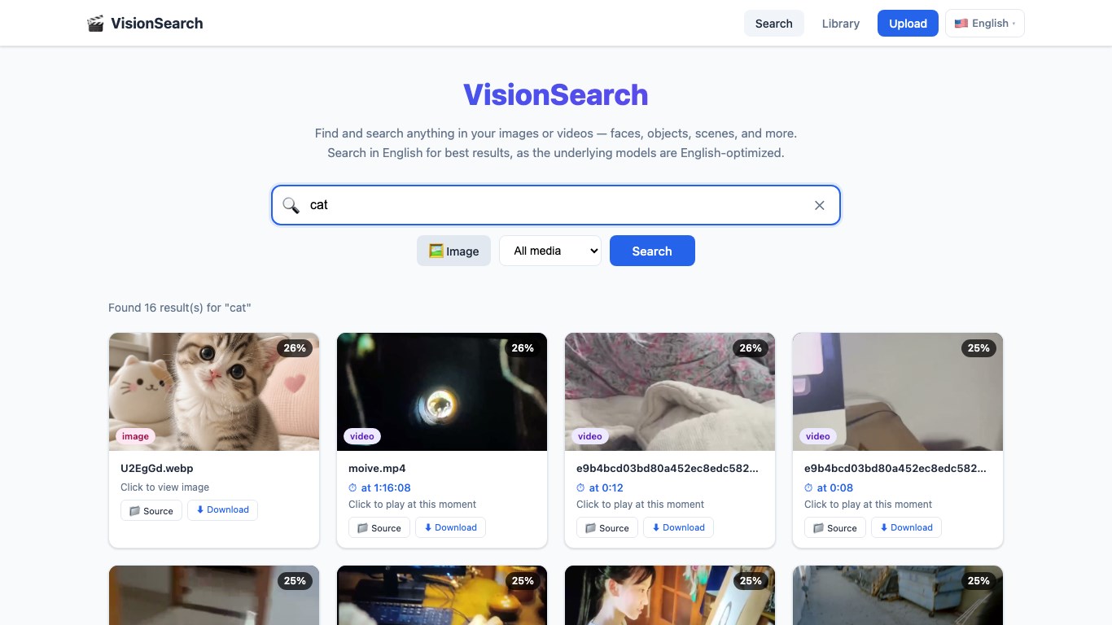This screenshot has width=1112, height=625.
Task: Open Source for the video at 0:12
Action: pos(607,527)
